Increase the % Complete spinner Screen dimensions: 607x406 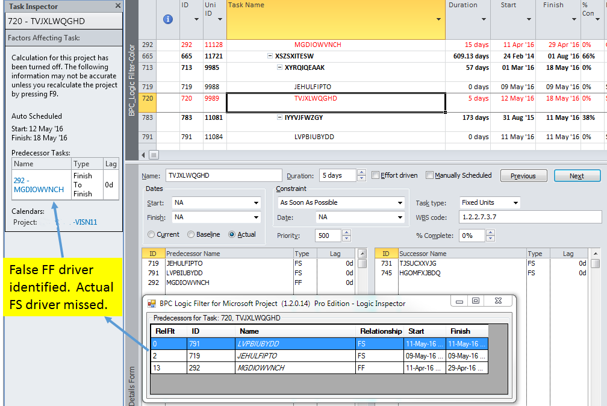[x=490, y=233]
